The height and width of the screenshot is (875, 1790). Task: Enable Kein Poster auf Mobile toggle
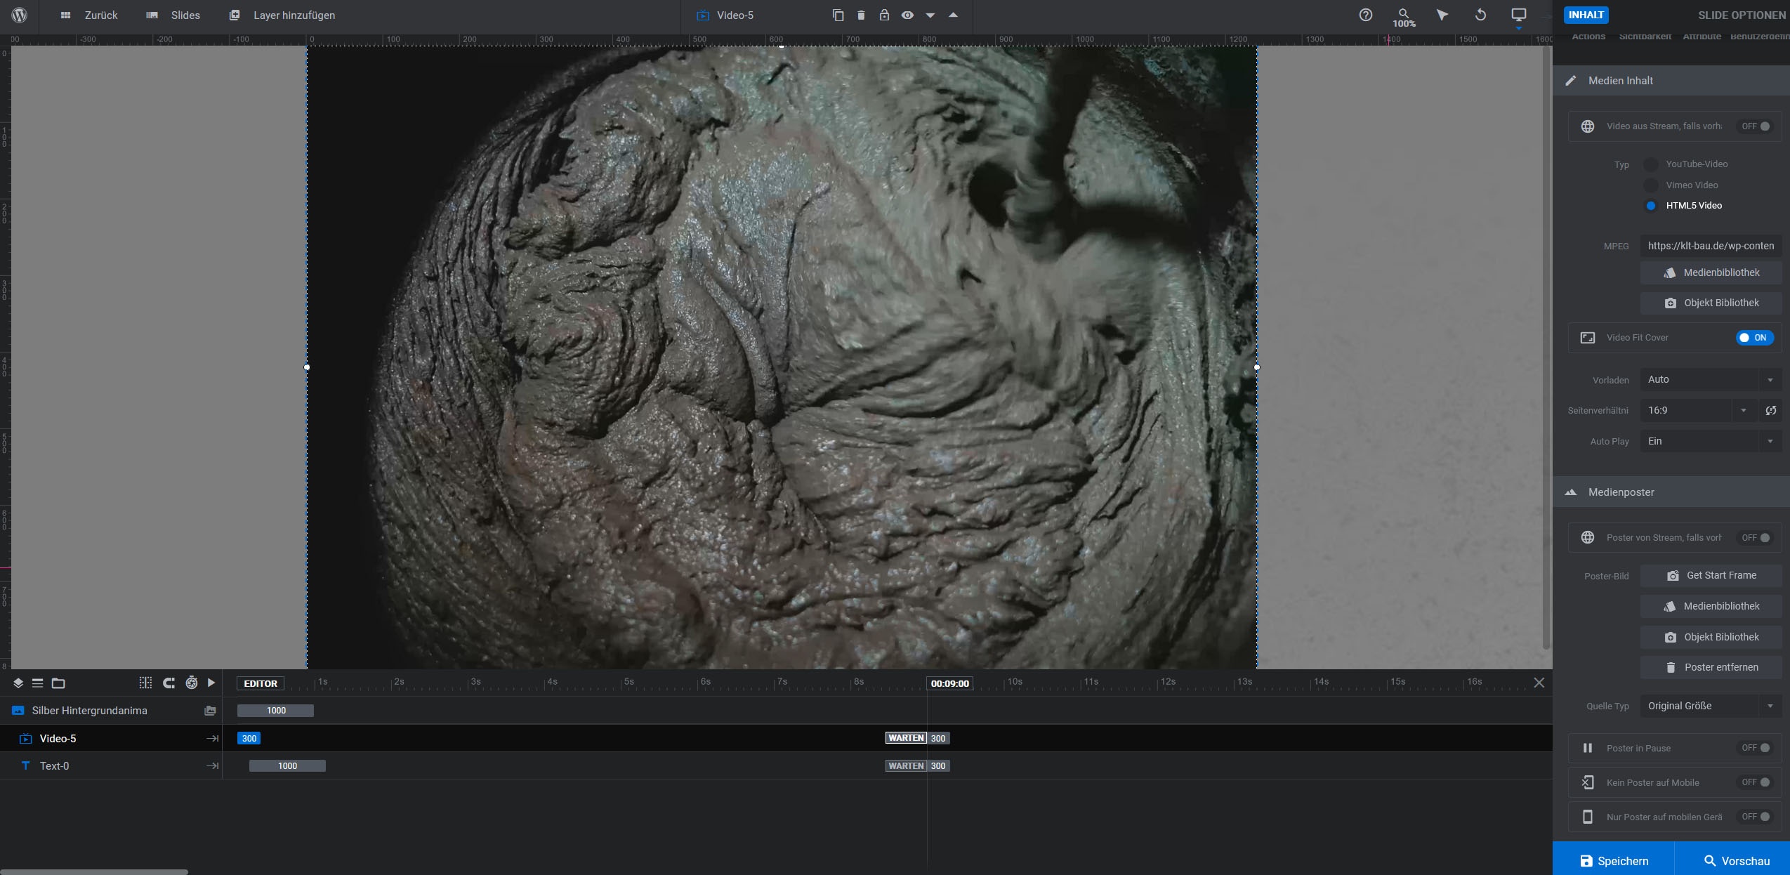(1755, 782)
